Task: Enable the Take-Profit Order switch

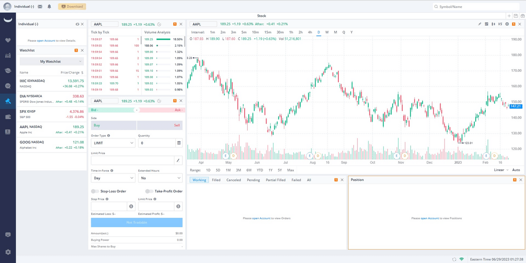Action: pos(149,191)
